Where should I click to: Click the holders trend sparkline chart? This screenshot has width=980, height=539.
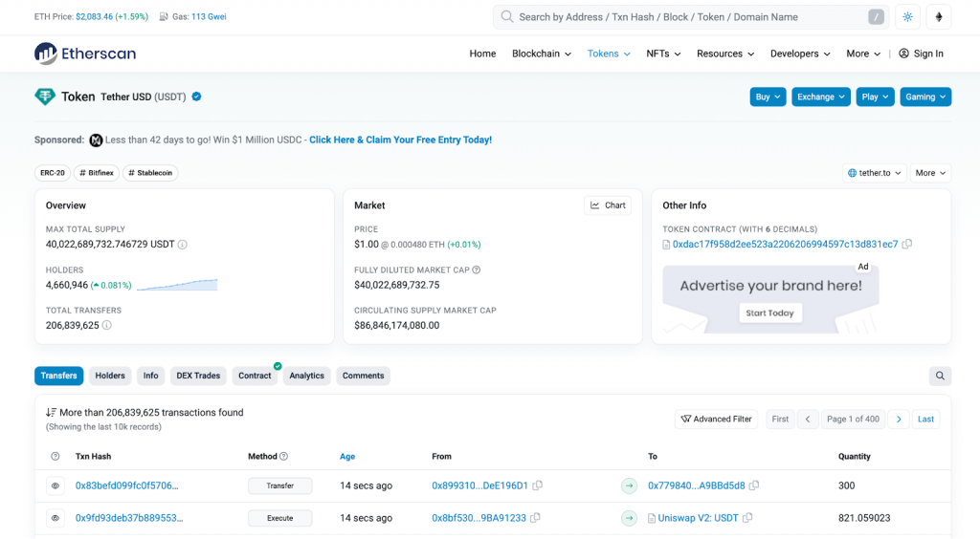point(177,285)
